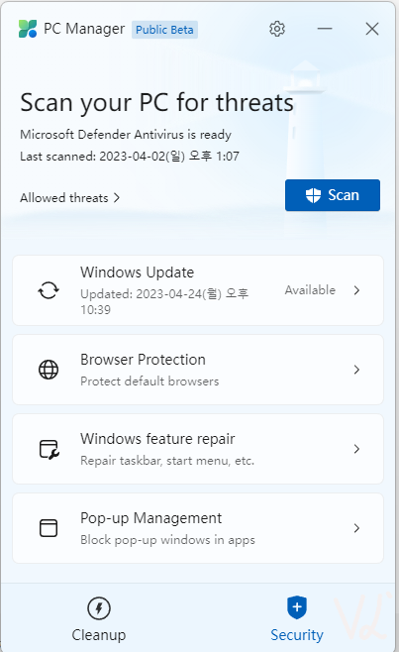
Task: Open the Windows Update title text
Action: click(x=138, y=272)
